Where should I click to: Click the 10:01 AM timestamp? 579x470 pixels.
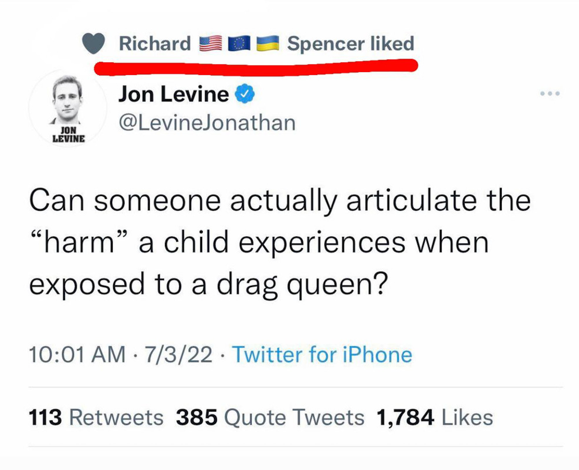[x=77, y=354]
